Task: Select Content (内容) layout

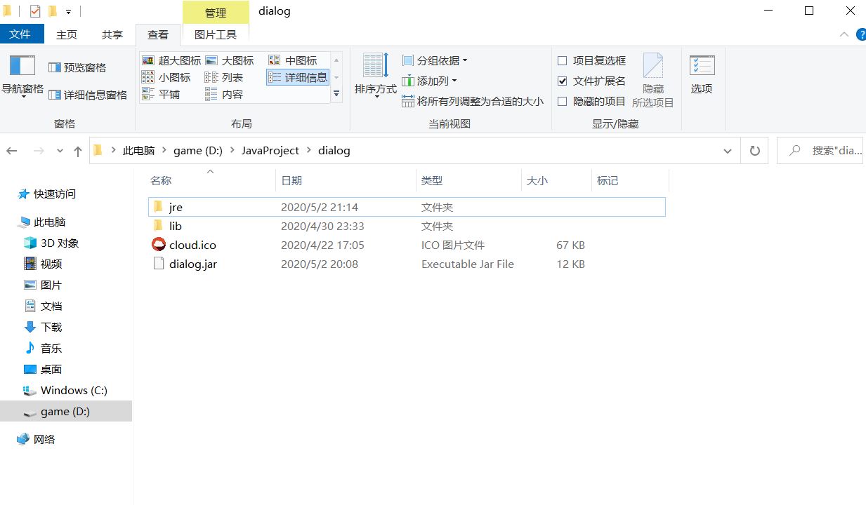Action: pyautogui.click(x=223, y=94)
